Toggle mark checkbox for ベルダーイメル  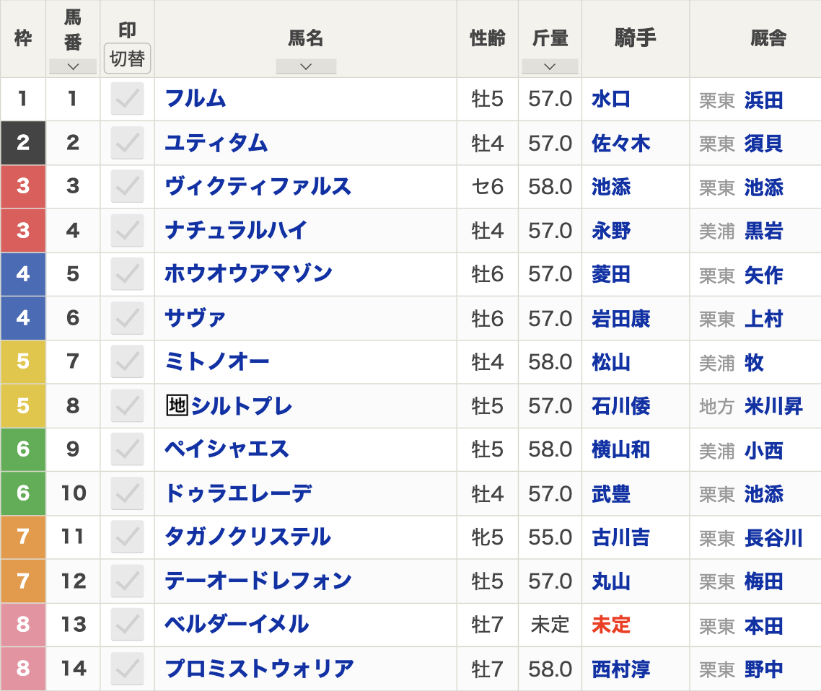127,625
